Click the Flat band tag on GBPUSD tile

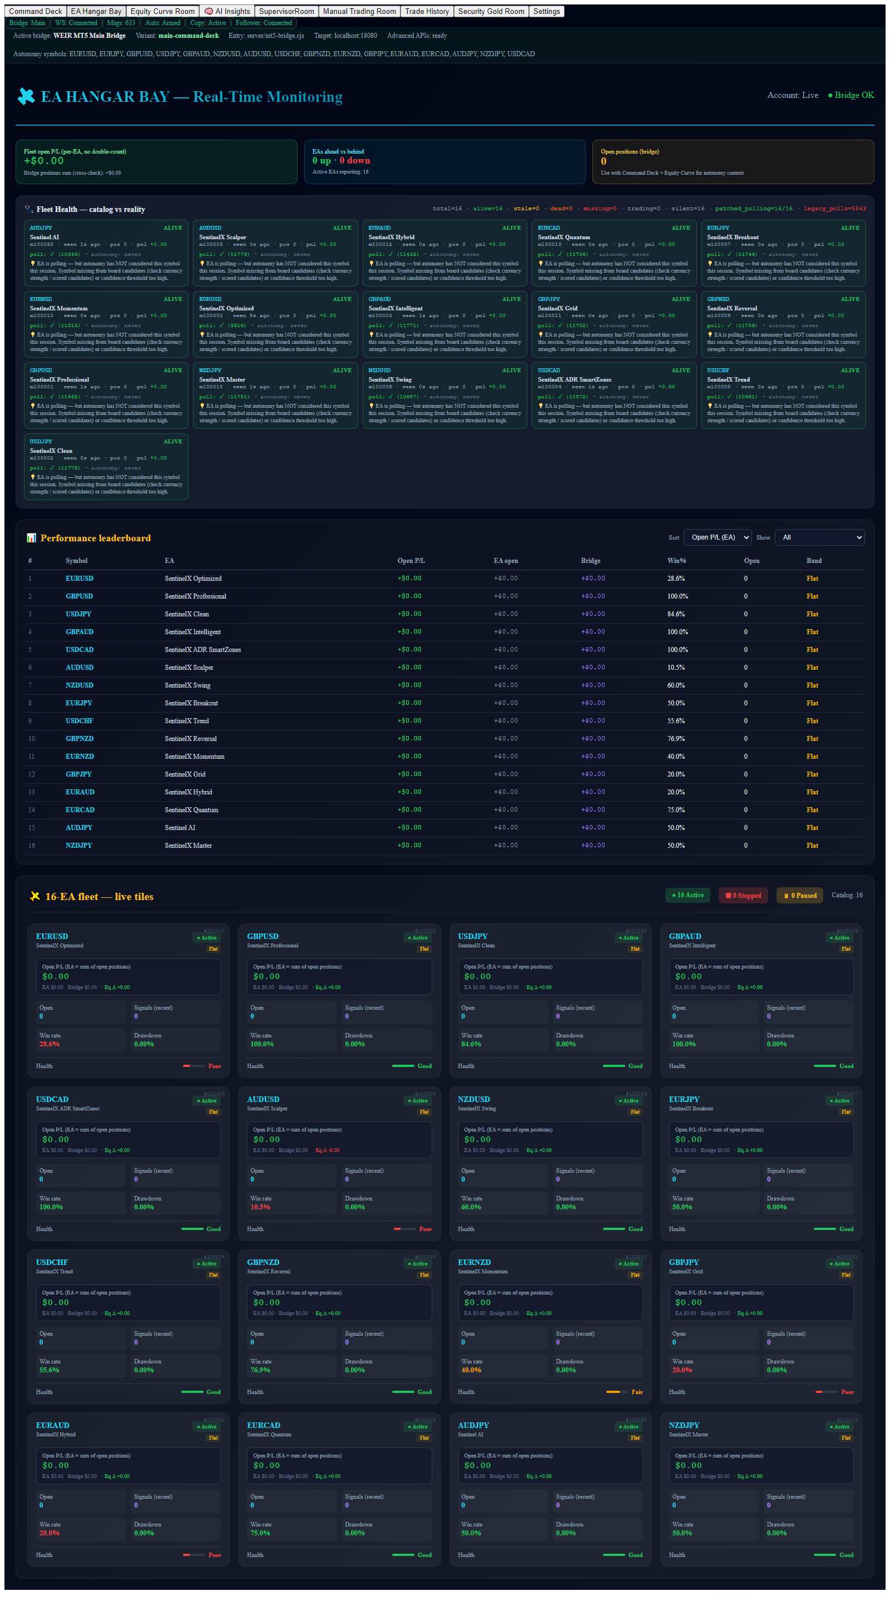point(424,949)
